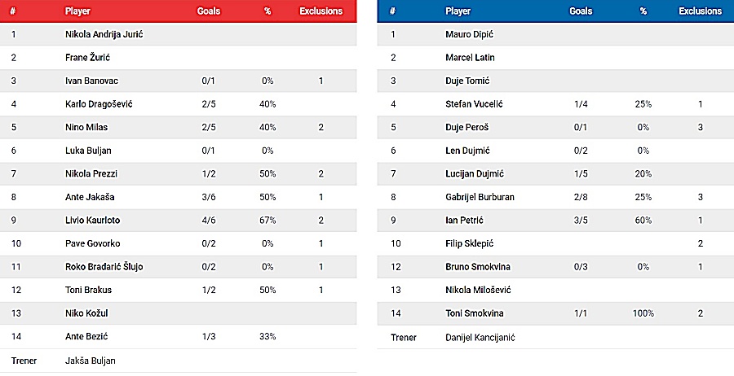Click Toni Smokvina player name

click(475, 313)
